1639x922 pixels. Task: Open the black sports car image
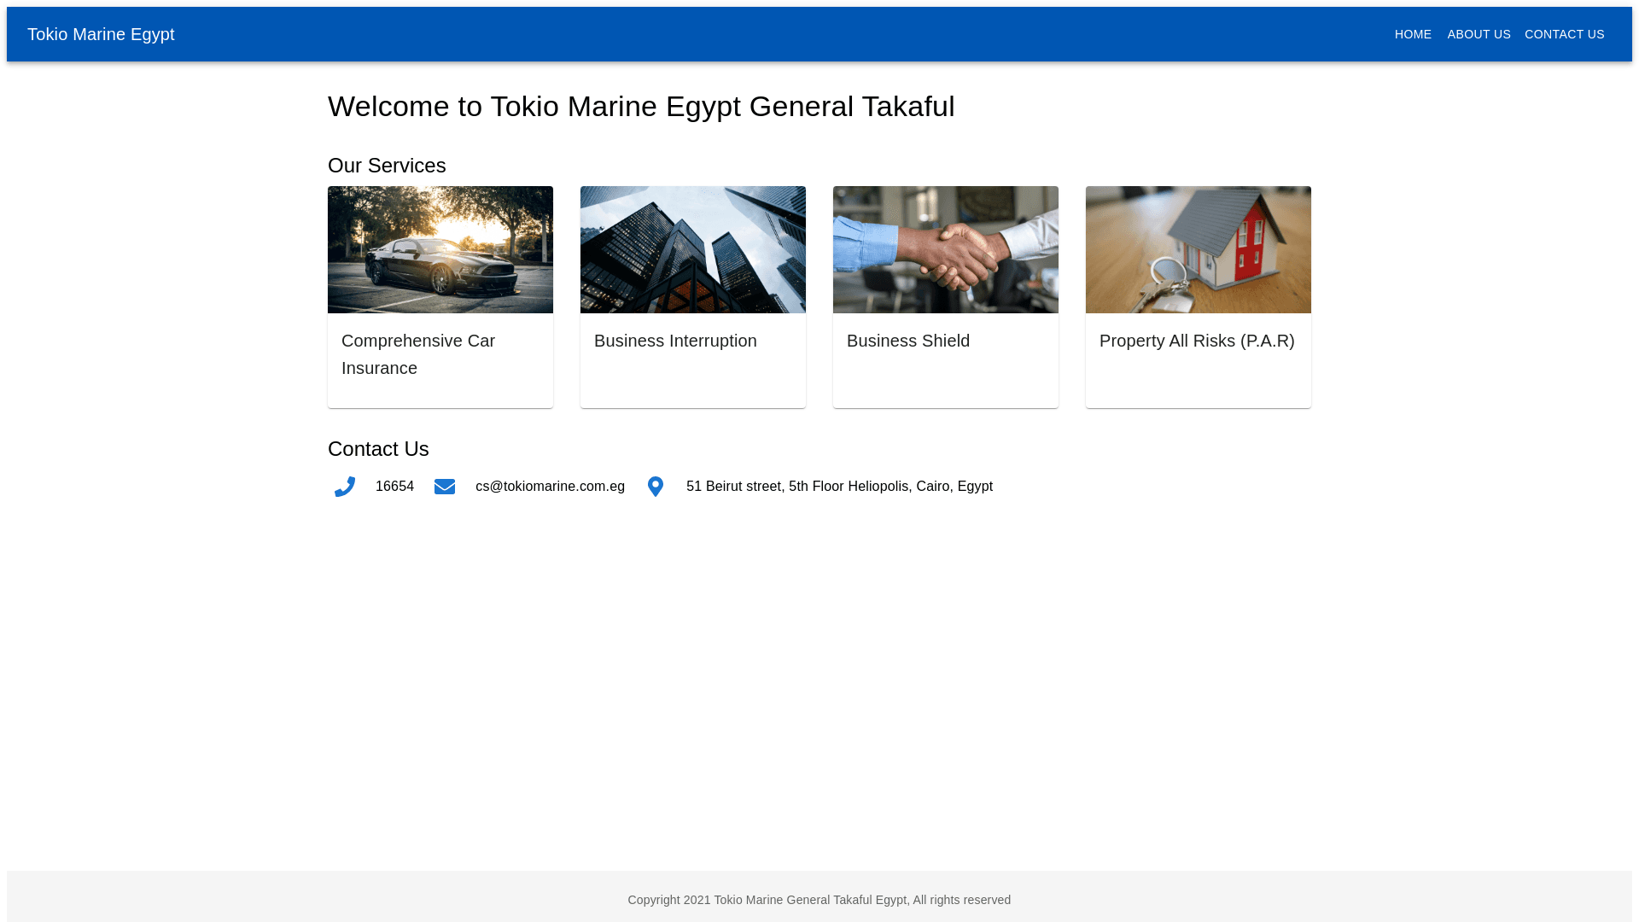pyautogui.click(x=440, y=249)
